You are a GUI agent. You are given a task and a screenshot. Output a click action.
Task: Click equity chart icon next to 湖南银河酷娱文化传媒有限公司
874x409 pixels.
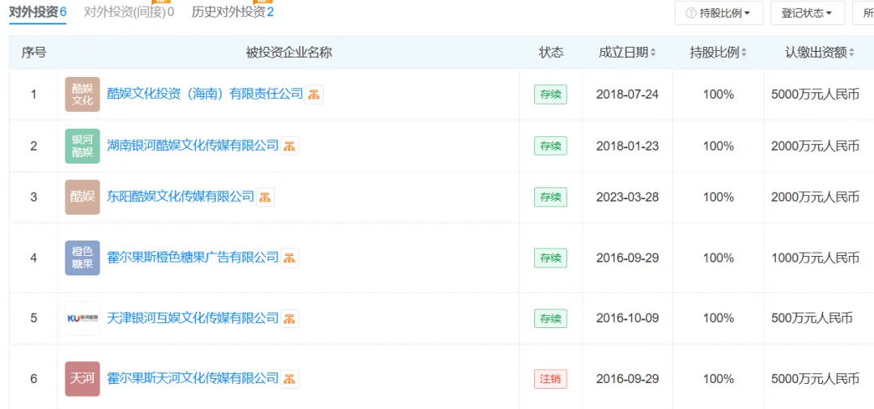coord(291,146)
